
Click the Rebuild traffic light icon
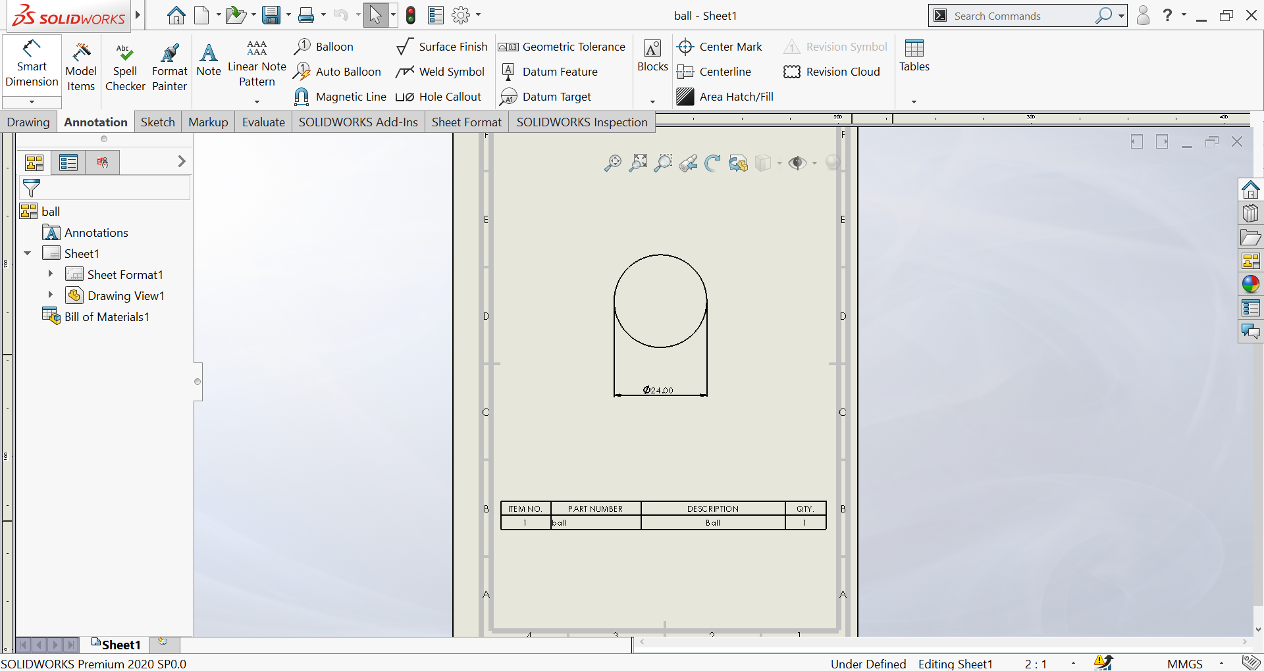tap(411, 15)
